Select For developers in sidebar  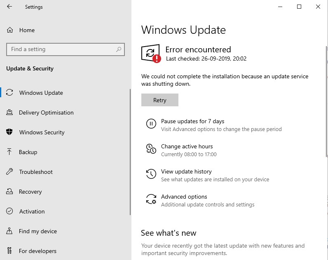coord(37,251)
